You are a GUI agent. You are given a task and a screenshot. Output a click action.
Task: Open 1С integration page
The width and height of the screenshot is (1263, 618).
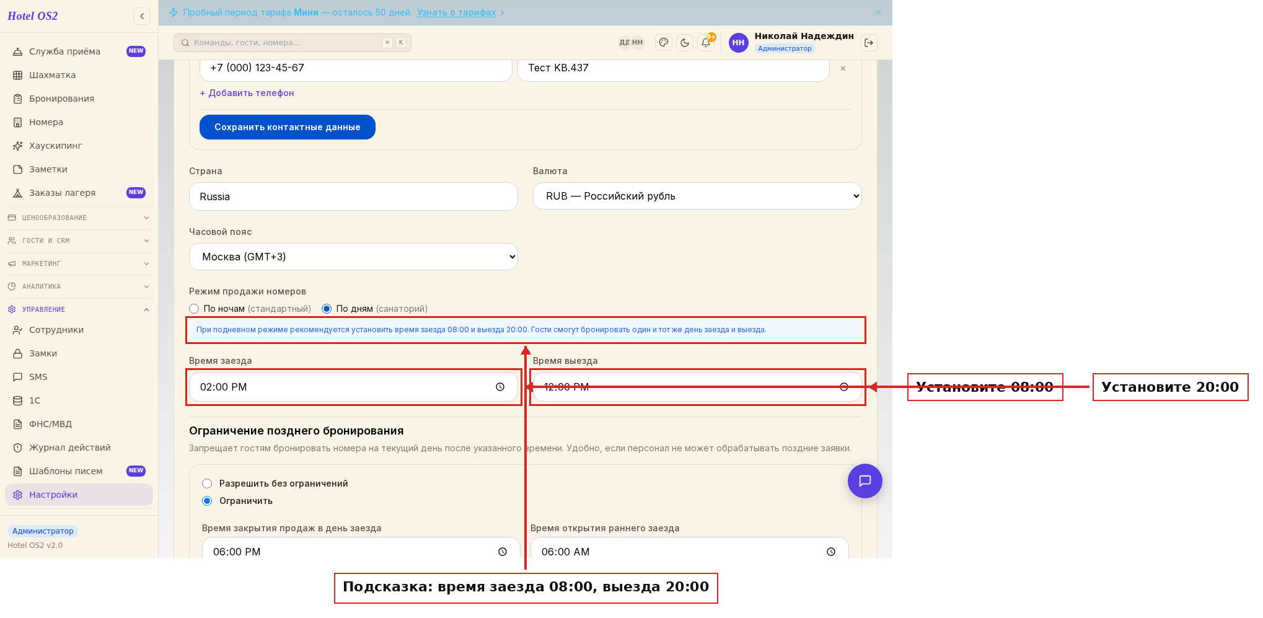(79, 400)
